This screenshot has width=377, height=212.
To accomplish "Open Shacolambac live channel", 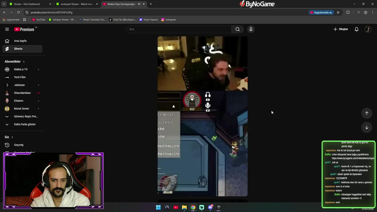I will pyautogui.click(x=22, y=93).
